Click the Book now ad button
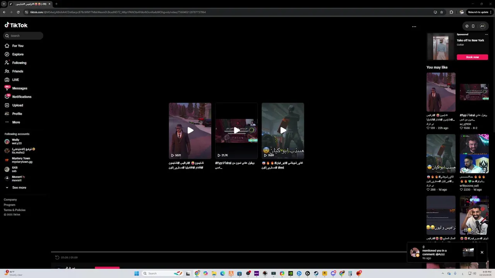The image size is (495, 278). tap(472, 57)
